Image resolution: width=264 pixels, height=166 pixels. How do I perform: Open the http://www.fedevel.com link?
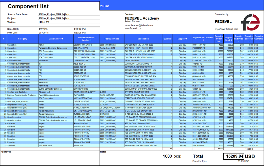tap(226, 29)
